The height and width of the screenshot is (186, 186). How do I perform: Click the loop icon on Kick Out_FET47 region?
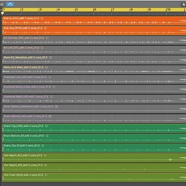(x=45, y=28)
